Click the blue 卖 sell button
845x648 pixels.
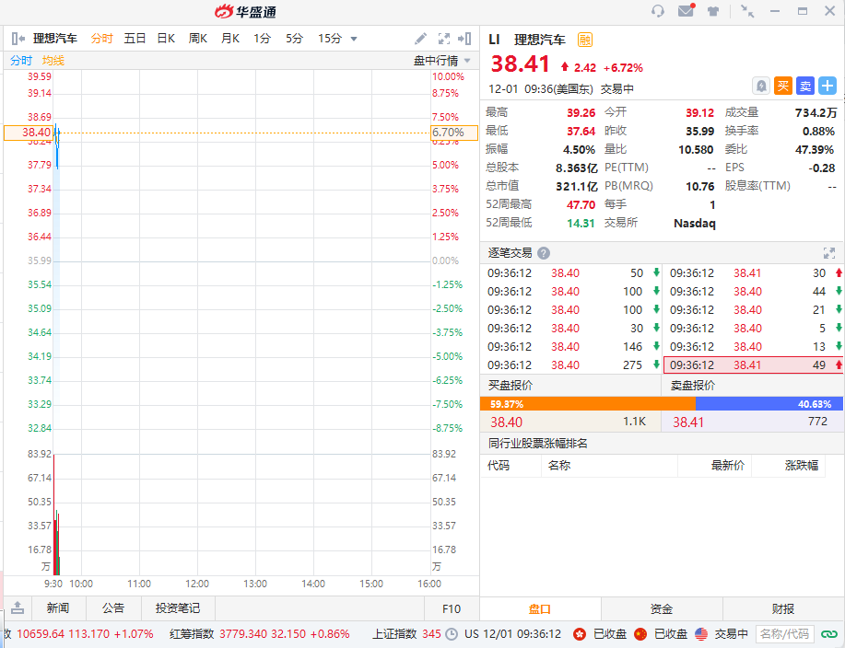(x=805, y=86)
